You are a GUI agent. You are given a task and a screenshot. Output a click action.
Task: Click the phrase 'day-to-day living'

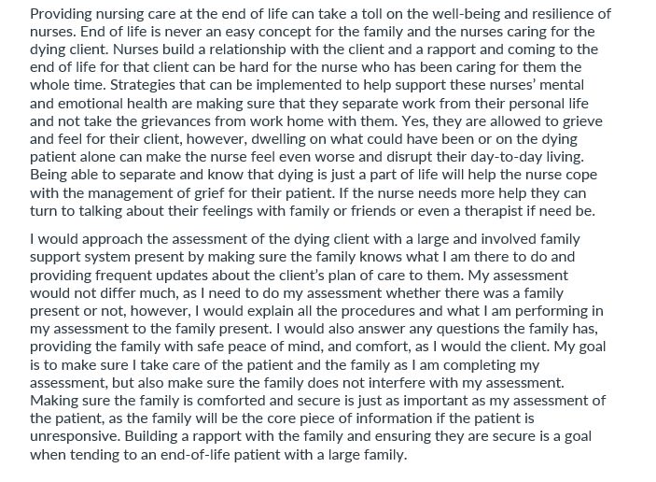(x=526, y=157)
